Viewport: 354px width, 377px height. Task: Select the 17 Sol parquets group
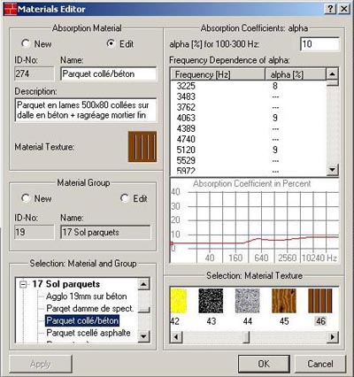click(x=66, y=284)
